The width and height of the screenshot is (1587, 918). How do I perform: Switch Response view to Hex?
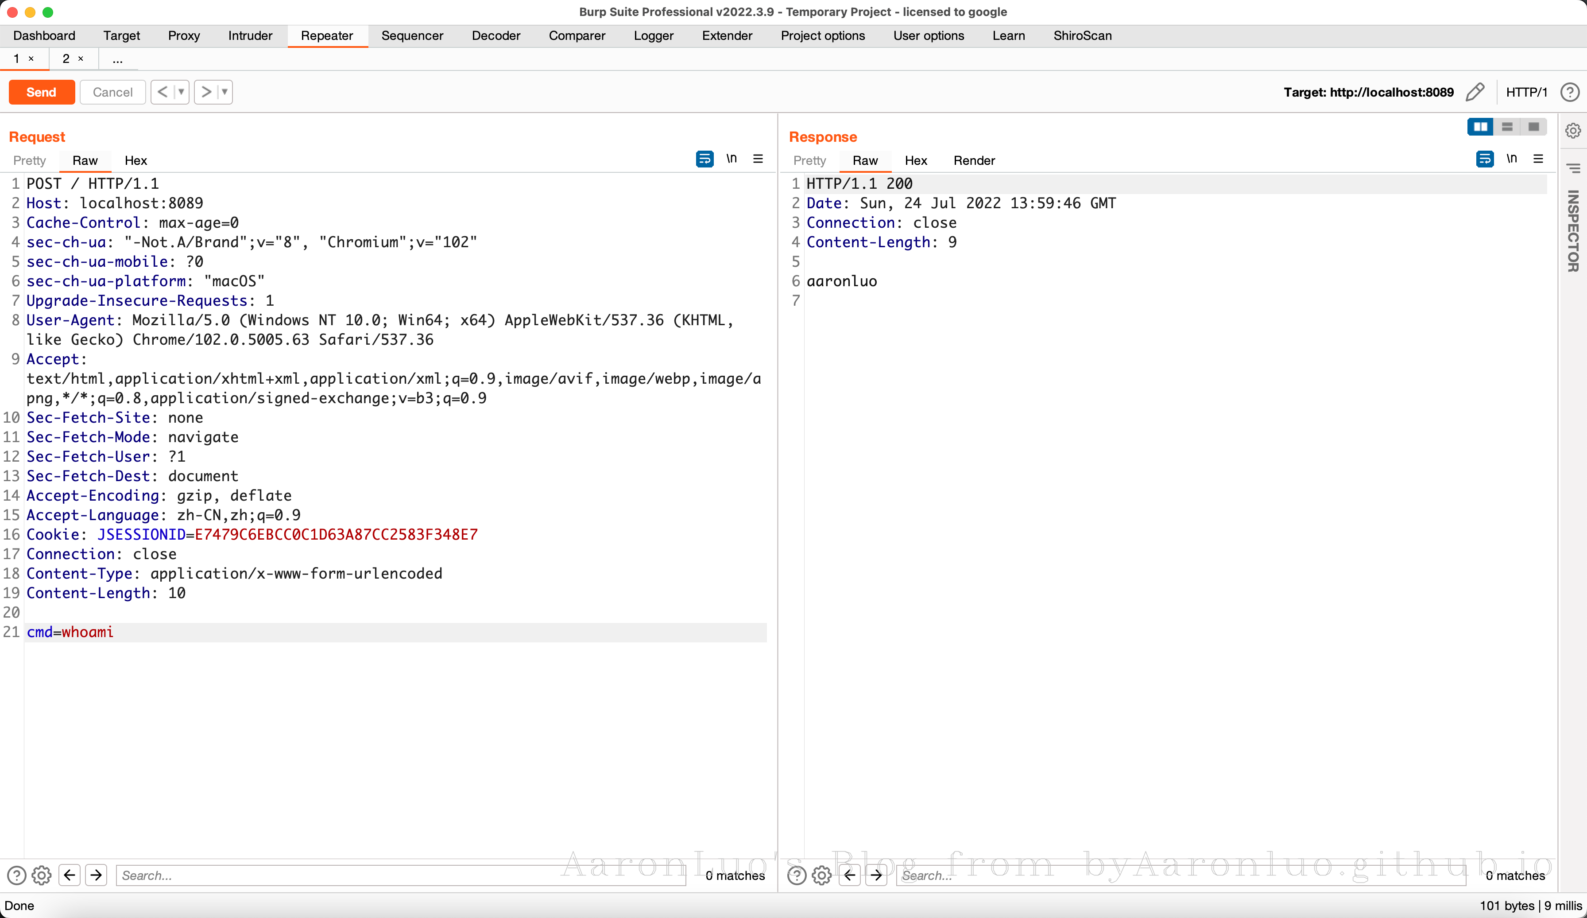click(916, 161)
